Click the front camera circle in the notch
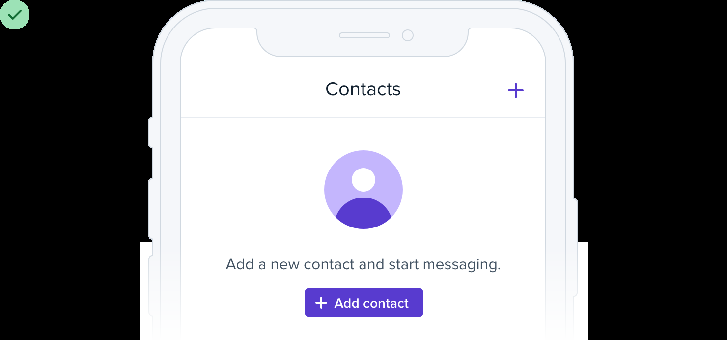The image size is (727, 340). [408, 35]
